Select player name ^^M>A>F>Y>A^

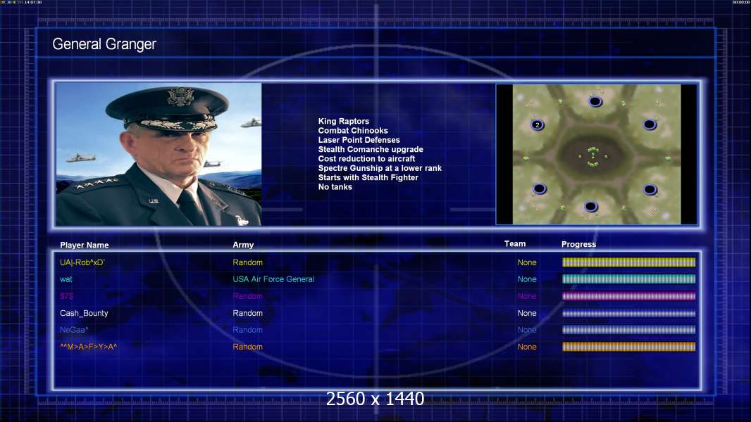[x=88, y=347]
